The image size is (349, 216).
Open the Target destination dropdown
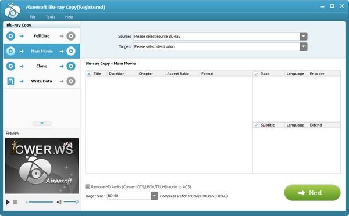click(304, 46)
